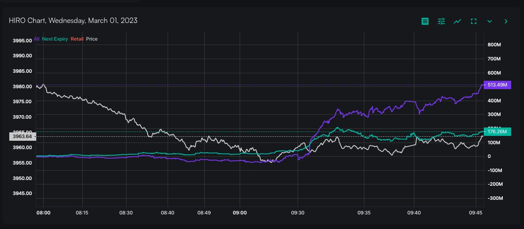
Task: Toggle the All series legend
Action: tap(36, 39)
